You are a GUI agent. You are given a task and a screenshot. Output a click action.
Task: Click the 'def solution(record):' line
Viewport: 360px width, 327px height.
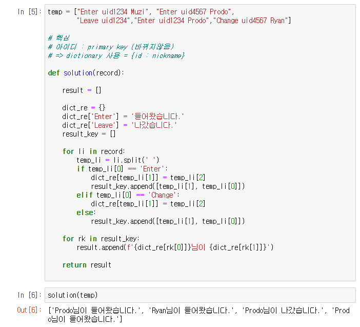click(x=86, y=73)
